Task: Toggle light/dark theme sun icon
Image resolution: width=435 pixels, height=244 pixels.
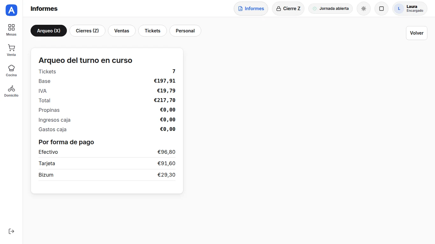Action: [364, 9]
